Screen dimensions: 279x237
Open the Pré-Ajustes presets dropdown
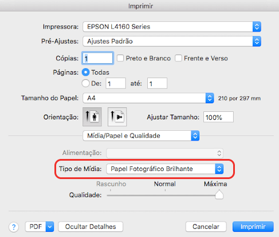point(172,41)
